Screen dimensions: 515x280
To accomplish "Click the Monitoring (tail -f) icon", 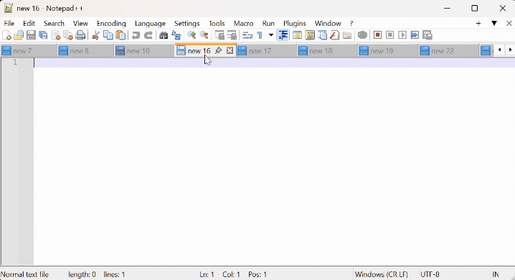I will point(362,35).
